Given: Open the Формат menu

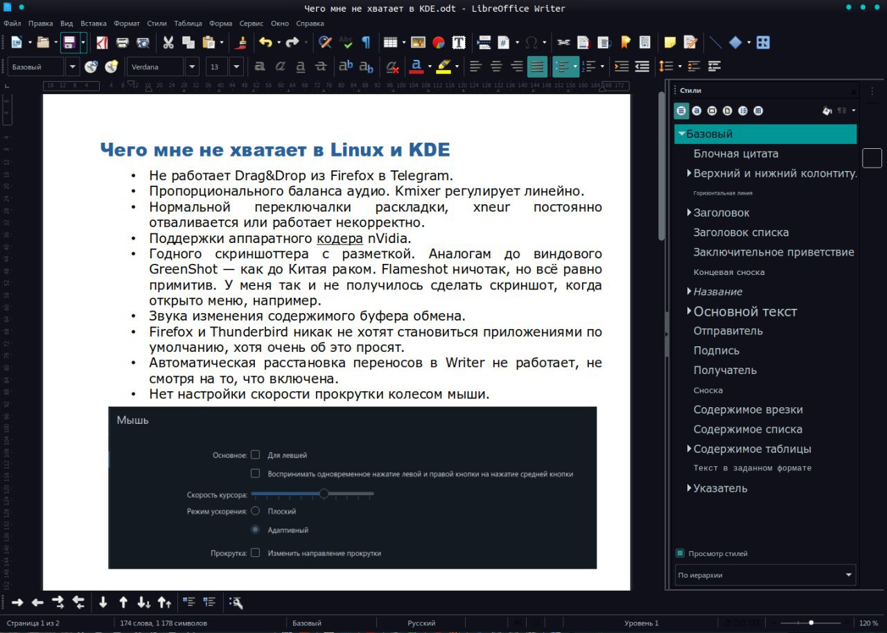Looking at the screenshot, I should [x=127, y=24].
